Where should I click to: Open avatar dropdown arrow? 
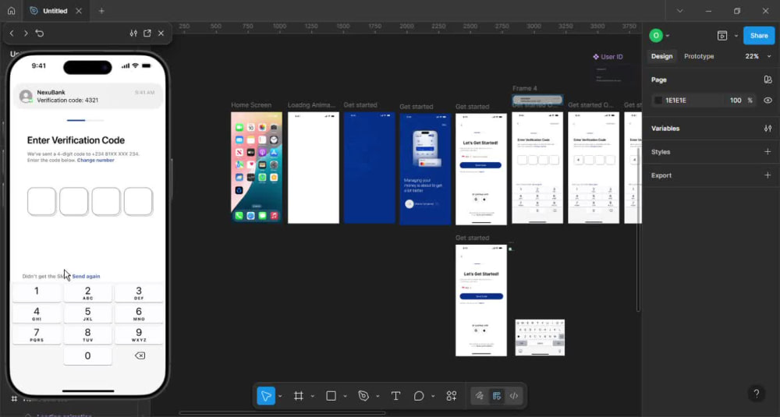point(668,36)
